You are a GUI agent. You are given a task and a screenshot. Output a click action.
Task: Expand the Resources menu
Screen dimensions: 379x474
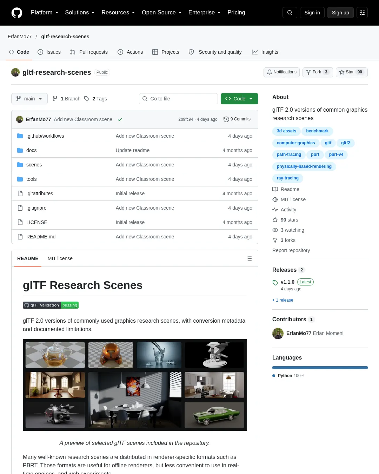pos(118,13)
